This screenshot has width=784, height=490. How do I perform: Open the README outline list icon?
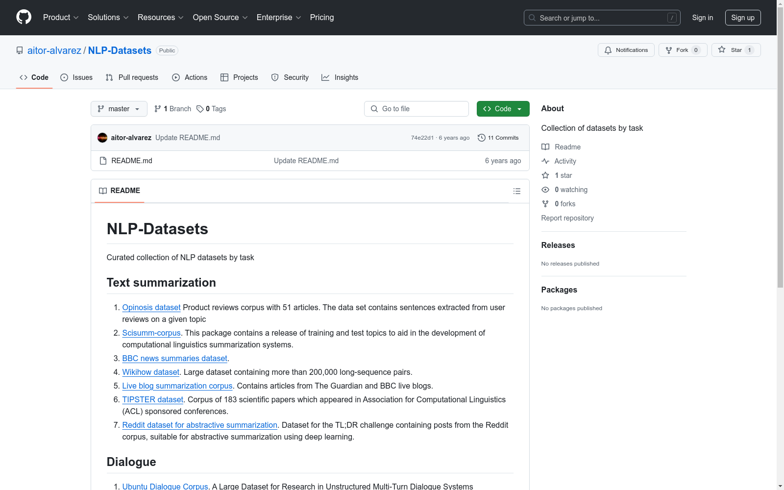click(517, 191)
